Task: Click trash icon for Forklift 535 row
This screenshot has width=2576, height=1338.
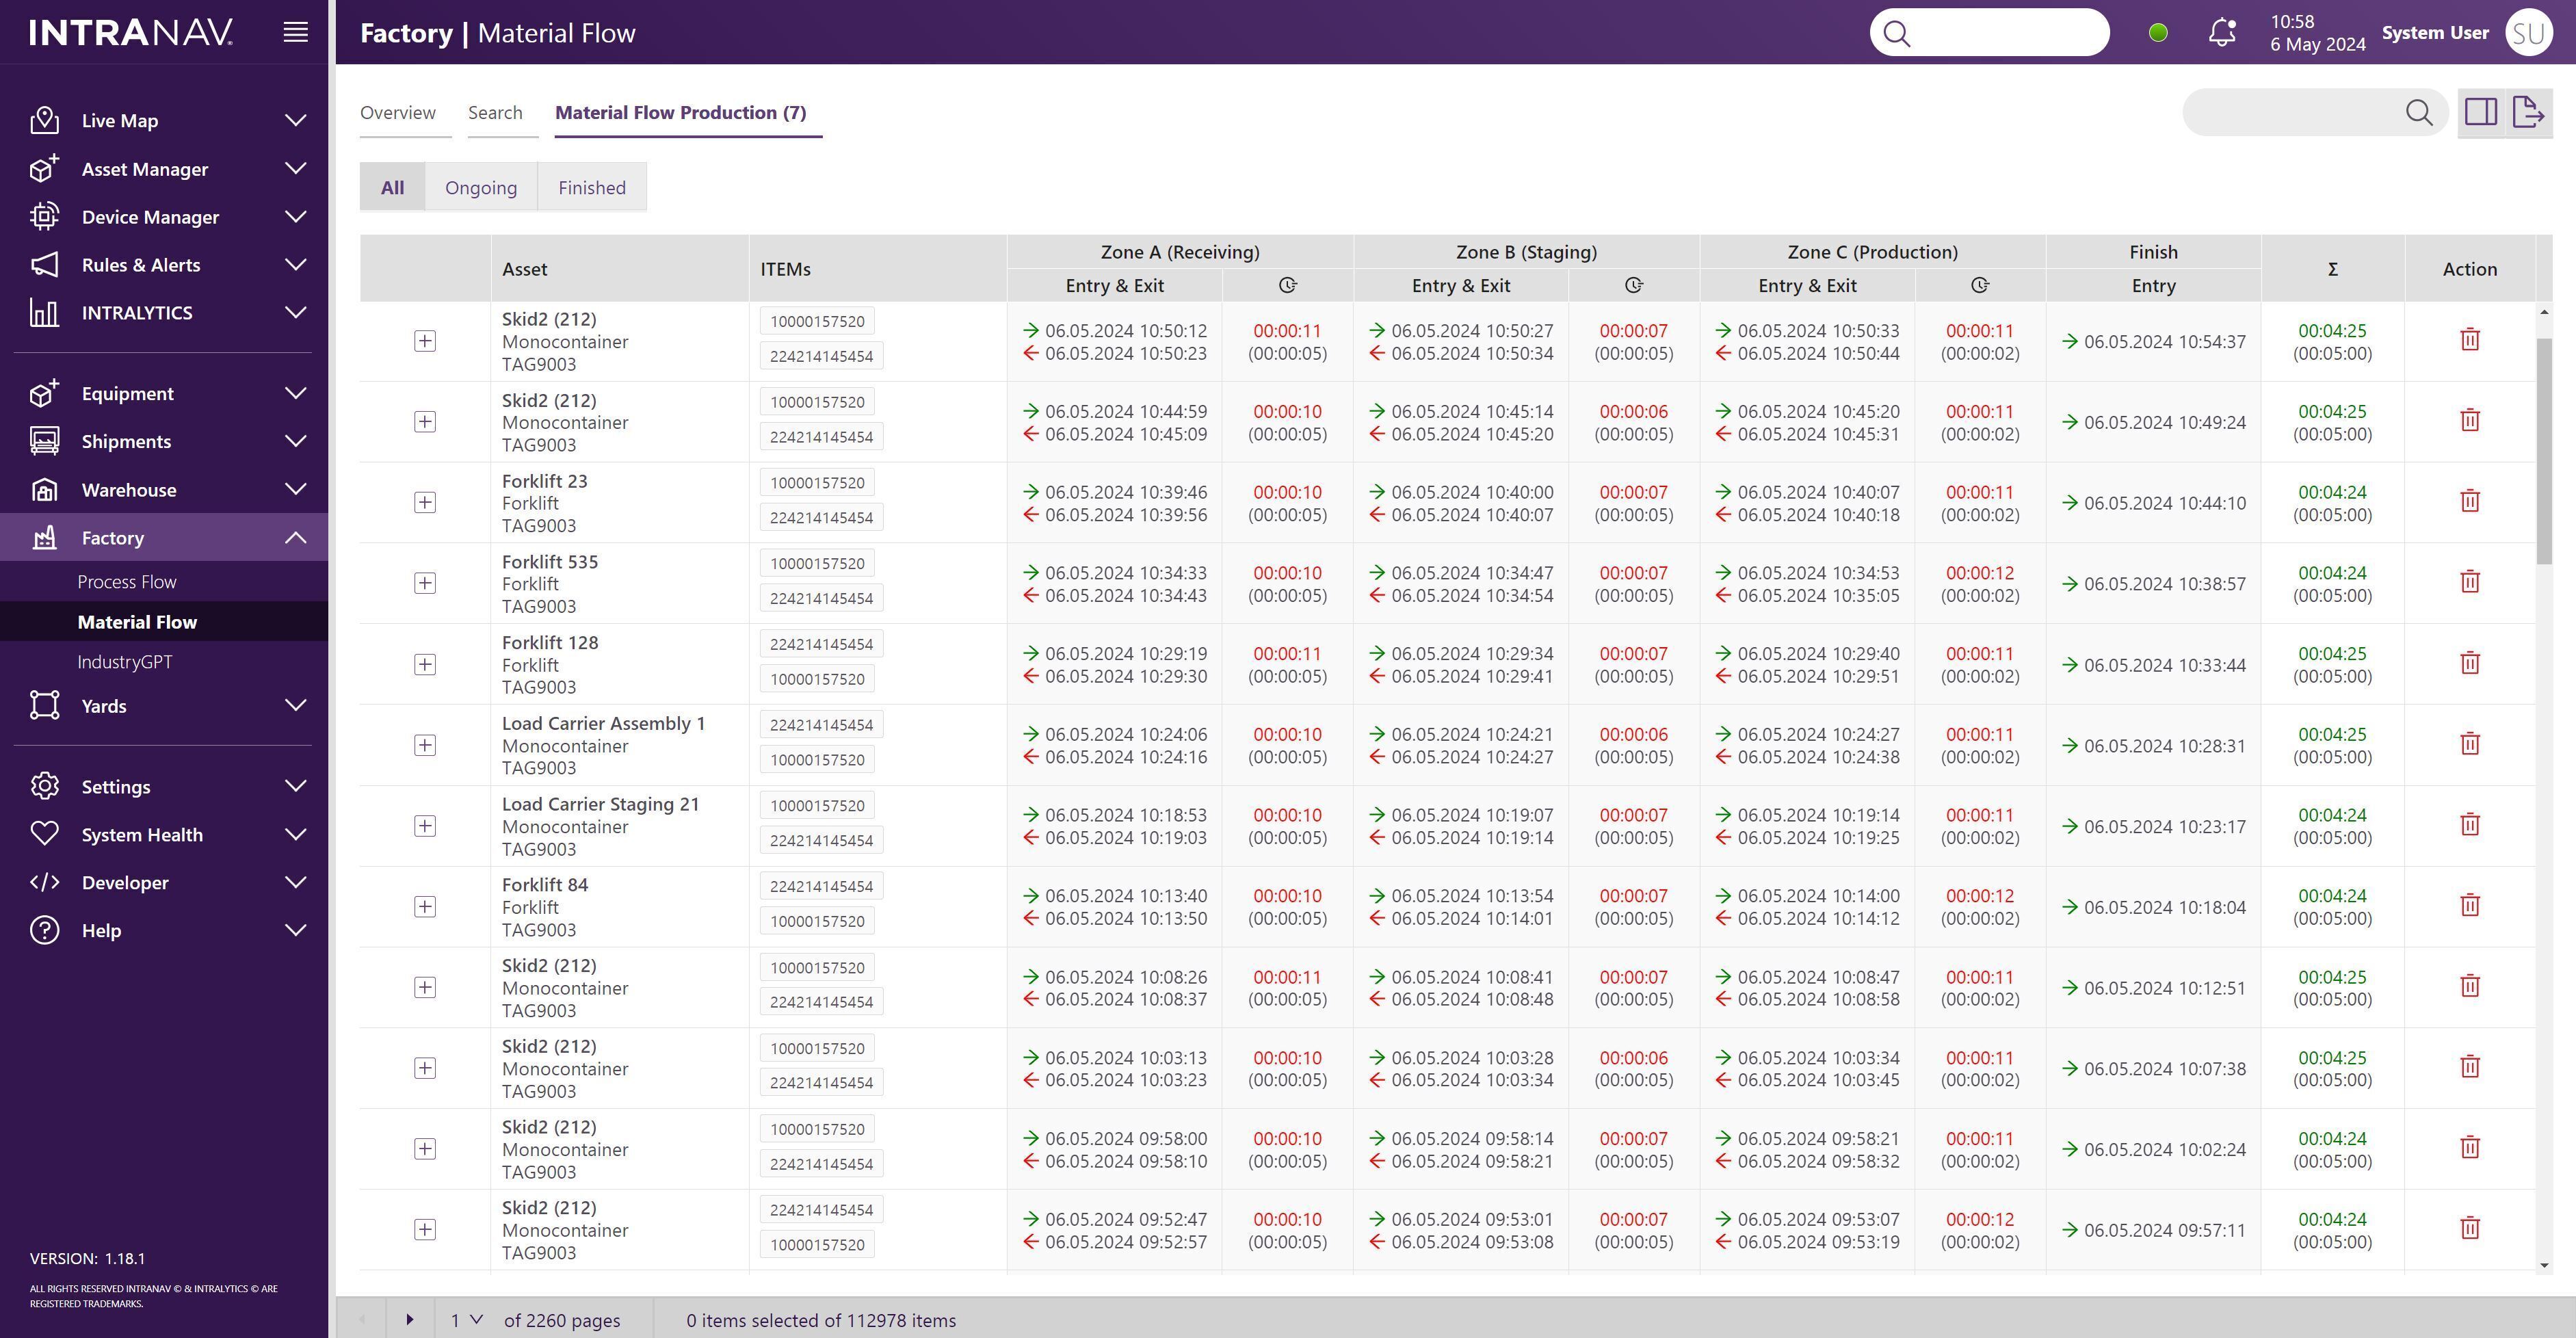Action: [x=2469, y=582]
